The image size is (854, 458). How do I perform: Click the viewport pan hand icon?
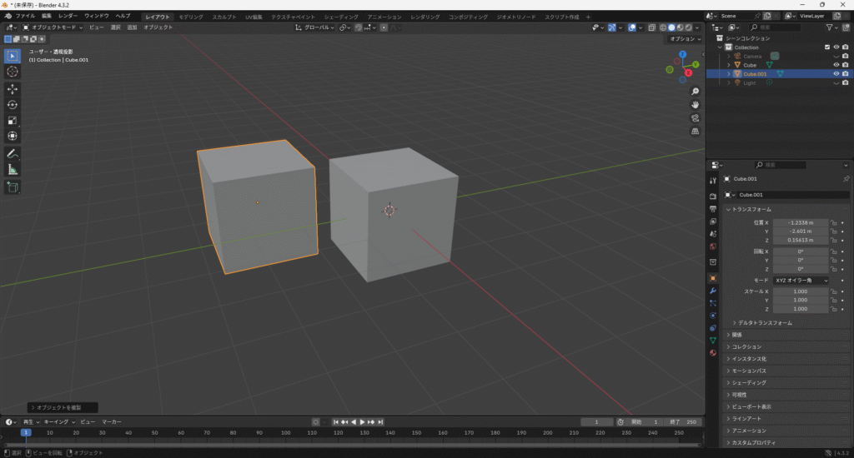tap(695, 104)
